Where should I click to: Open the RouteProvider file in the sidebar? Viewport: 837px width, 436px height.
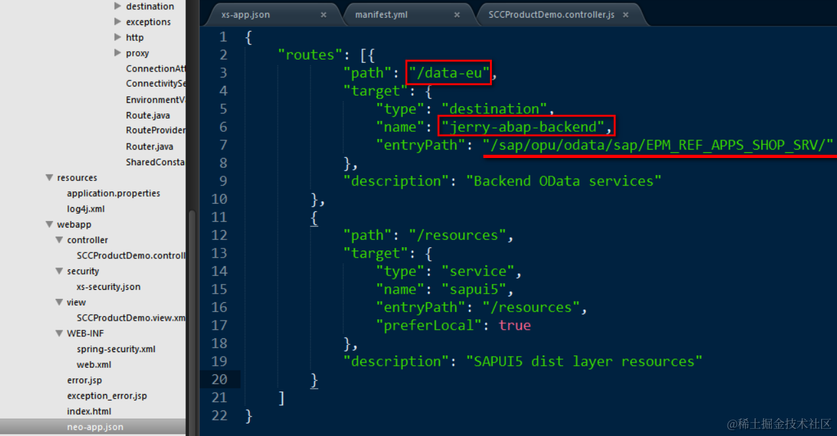coord(156,130)
